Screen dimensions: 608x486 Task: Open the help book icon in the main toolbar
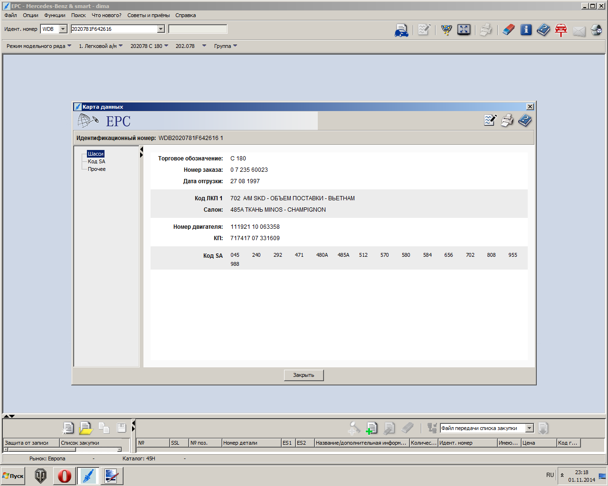pos(543,30)
